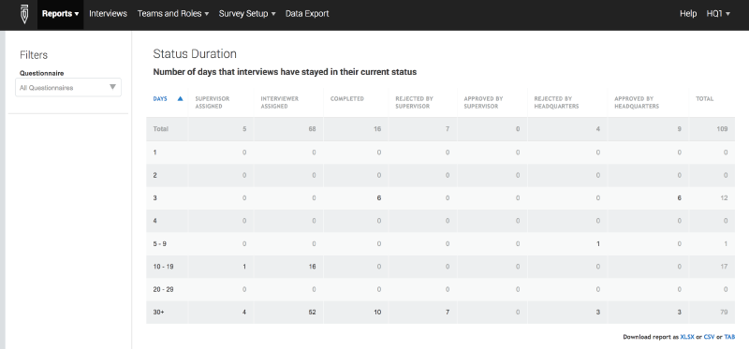749x349 pixels.
Task: Go to the Interviews page
Action: 108,14
